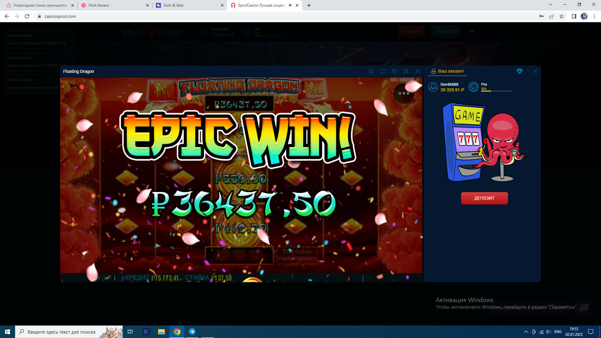This screenshot has height=338, width=601.
Task: Open Chrome tab search dropdown arrow
Action: (551, 5)
